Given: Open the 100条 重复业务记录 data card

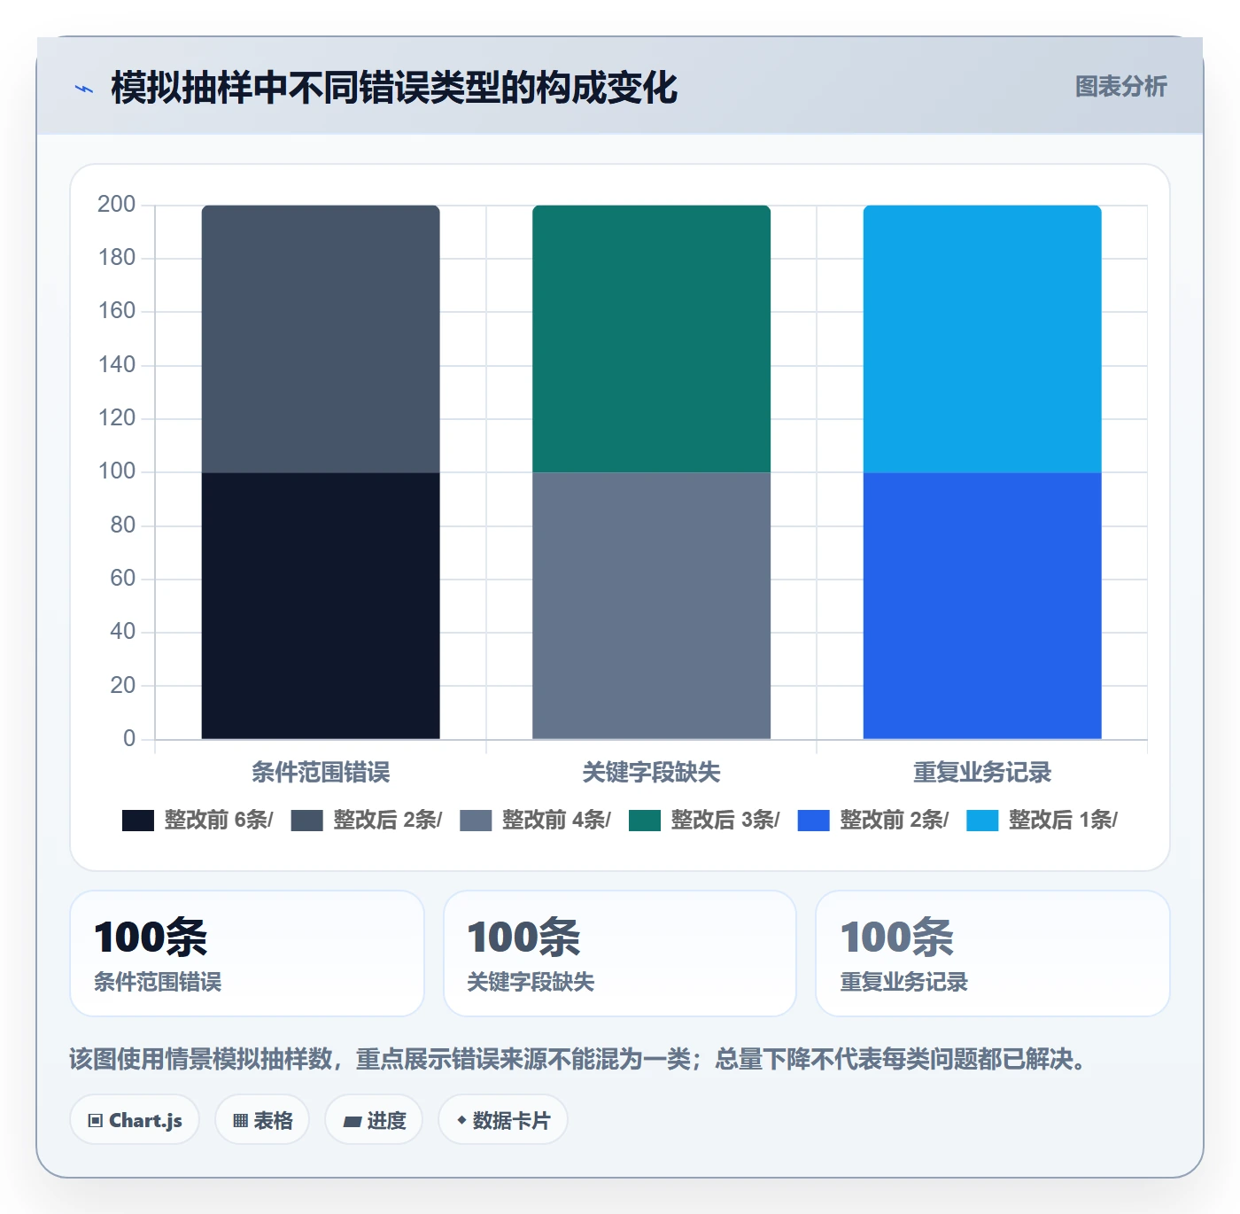Looking at the screenshot, I should (993, 953).
